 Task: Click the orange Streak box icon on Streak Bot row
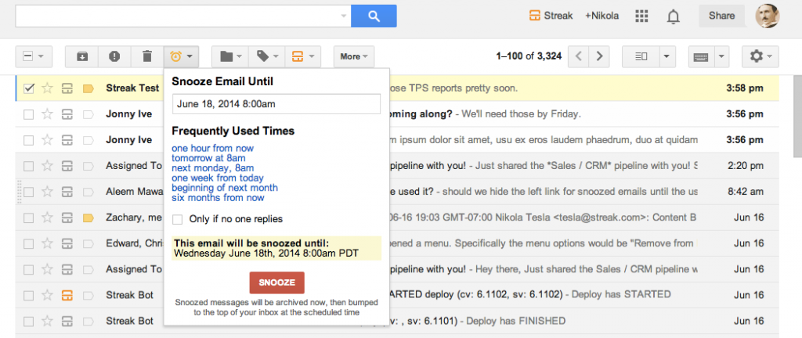click(67, 295)
